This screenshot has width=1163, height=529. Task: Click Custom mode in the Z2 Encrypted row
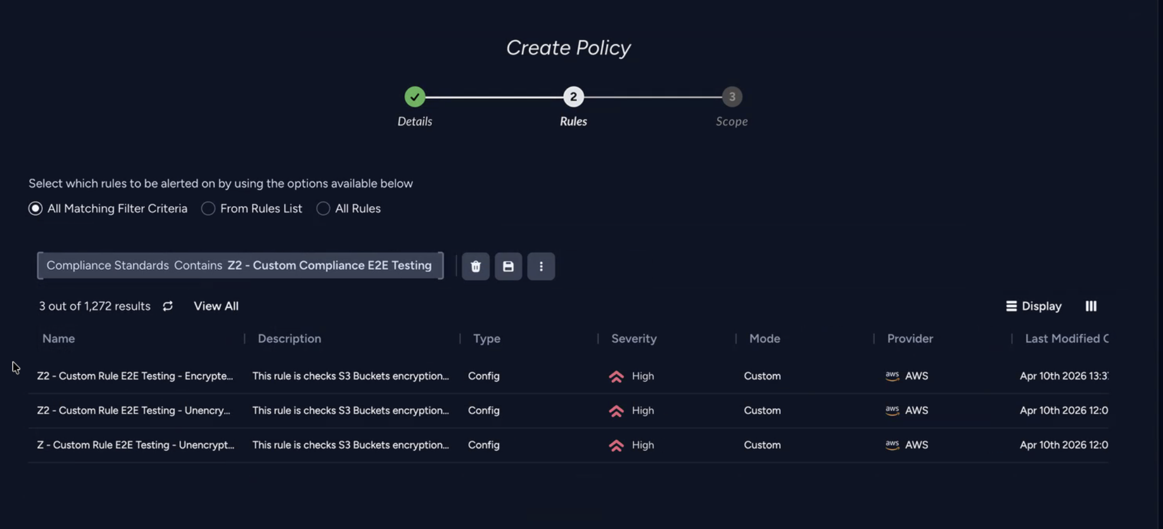[762, 376]
